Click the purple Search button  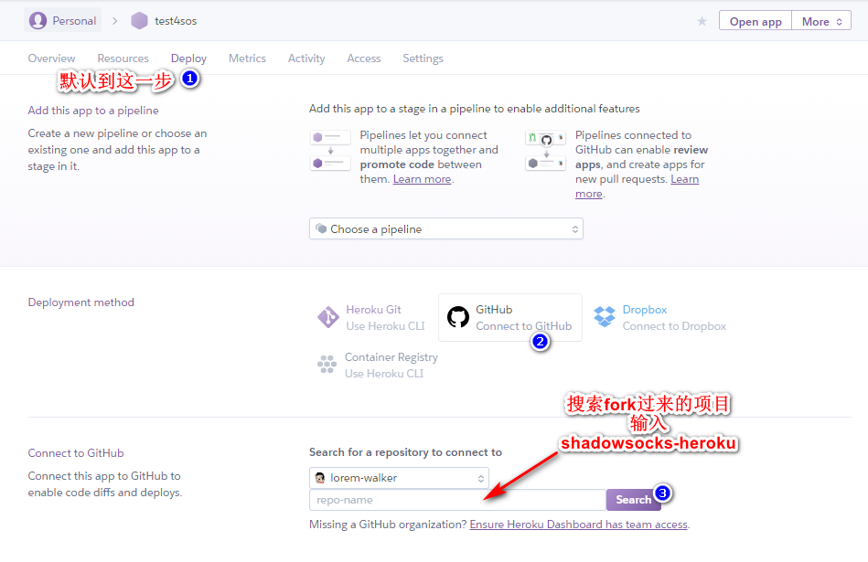[x=633, y=500]
